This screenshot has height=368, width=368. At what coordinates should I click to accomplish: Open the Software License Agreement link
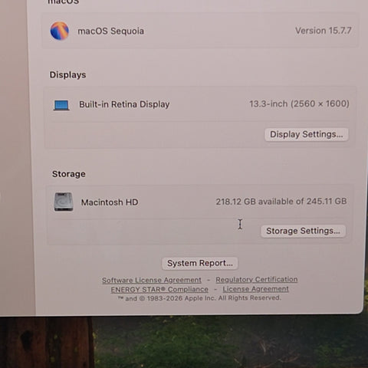(x=152, y=280)
